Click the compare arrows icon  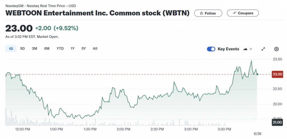(x=234, y=13)
